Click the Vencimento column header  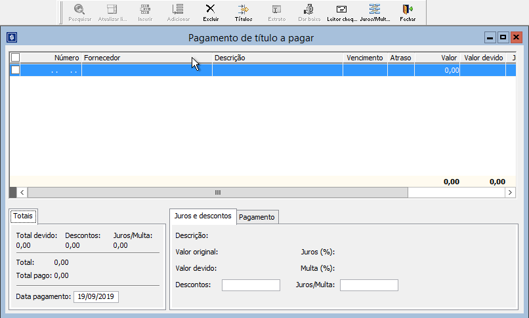tap(364, 58)
